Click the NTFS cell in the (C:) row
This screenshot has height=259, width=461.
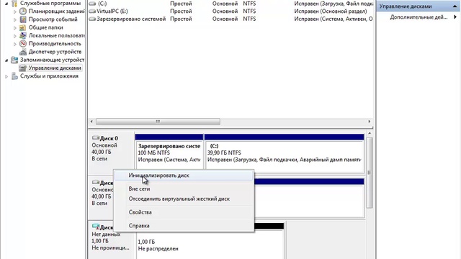coord(249,4)
